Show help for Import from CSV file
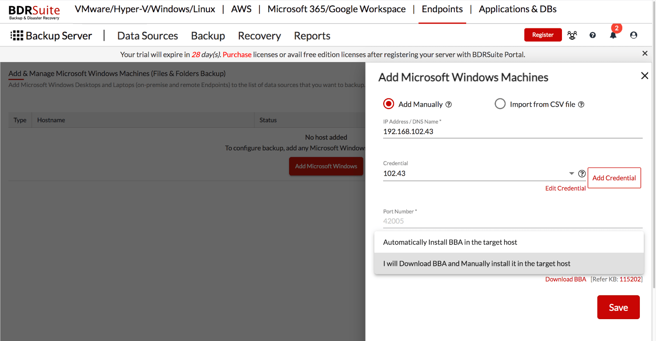The height and width of the screenshot is (341, 656). click(x=581, y=104)
